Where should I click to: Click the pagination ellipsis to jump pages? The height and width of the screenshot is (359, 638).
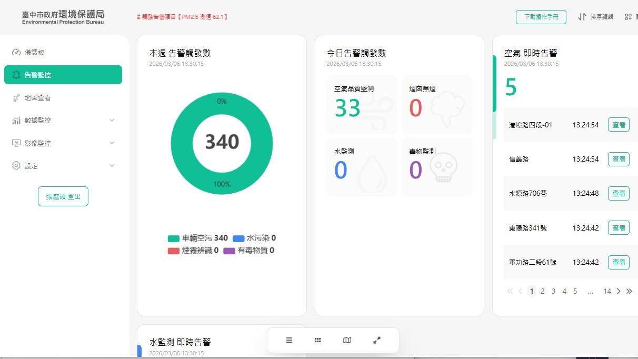click(591, 291)
